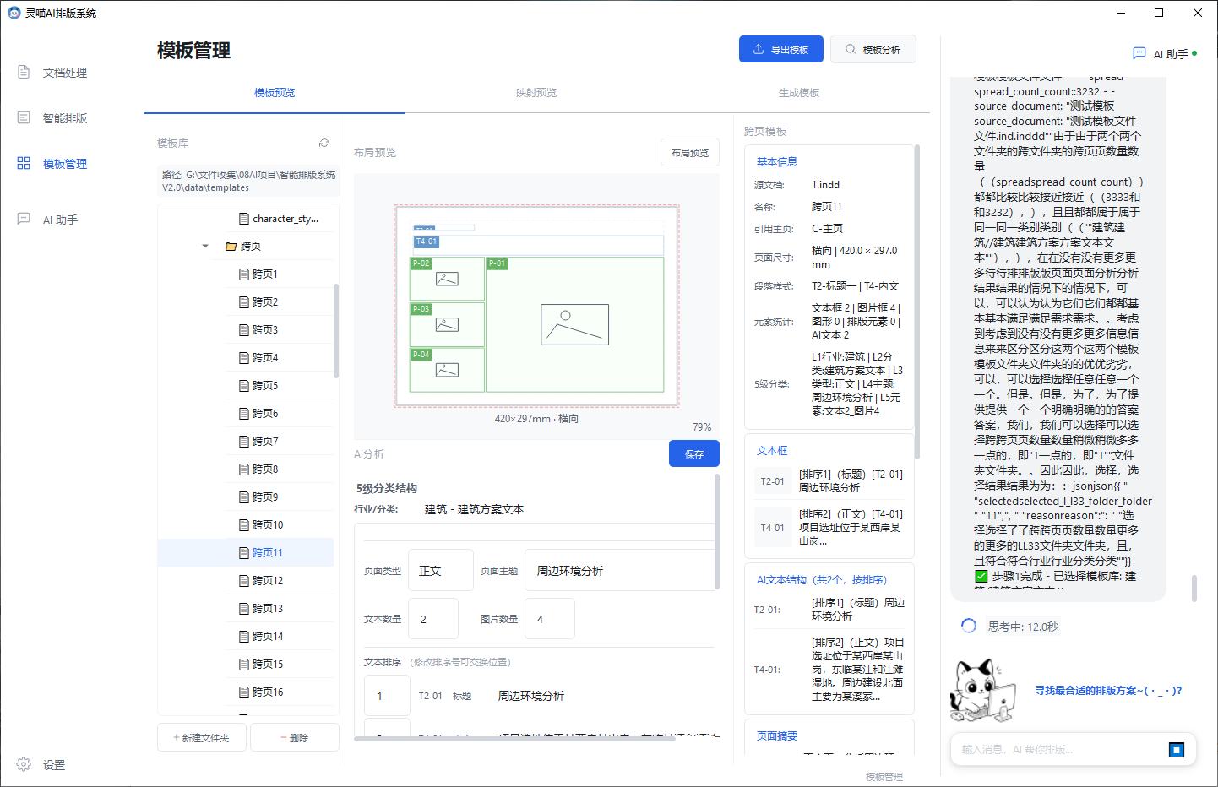Switch to the 映射预览 tab
1218x787 pixels.
coord(536,93)
